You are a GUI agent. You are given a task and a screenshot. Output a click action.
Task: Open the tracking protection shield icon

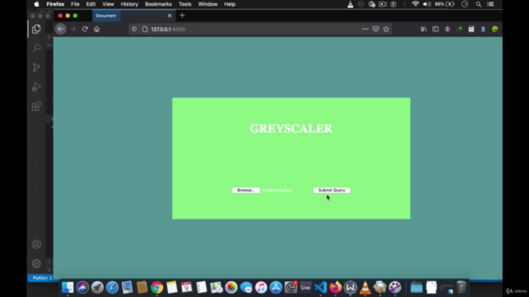134,30
